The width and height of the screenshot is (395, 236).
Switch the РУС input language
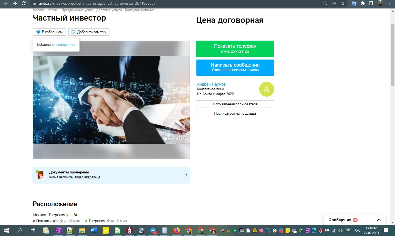357,231
